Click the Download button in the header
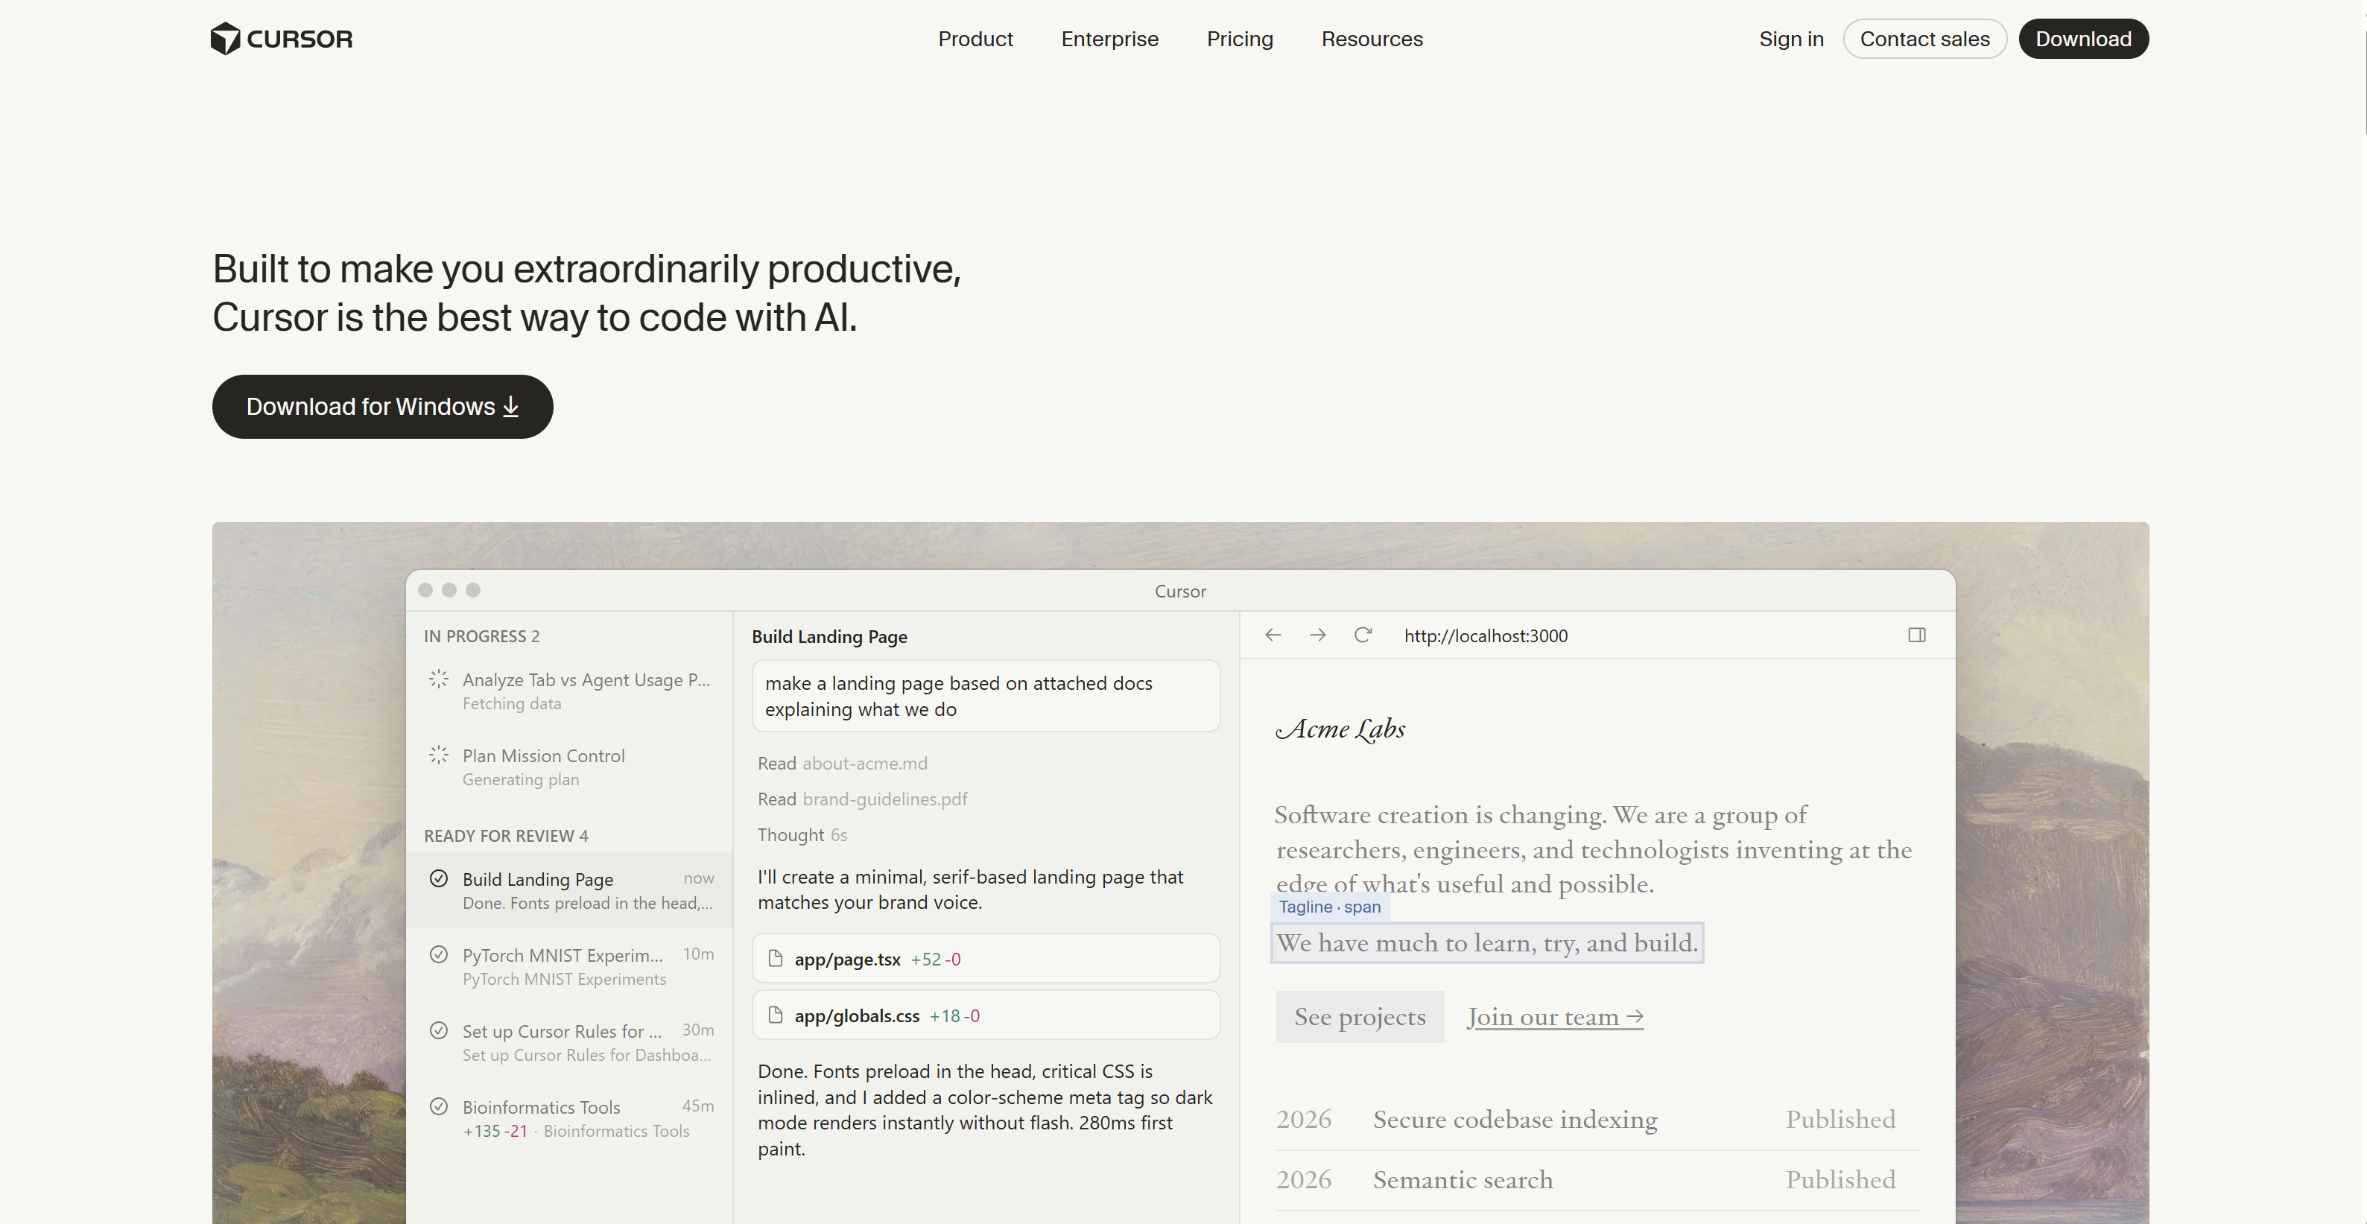 (x=2083, y=39)
